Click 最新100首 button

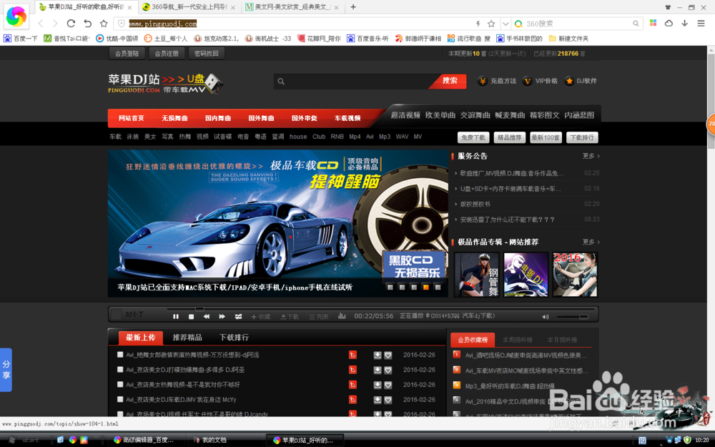coord(546,137)
